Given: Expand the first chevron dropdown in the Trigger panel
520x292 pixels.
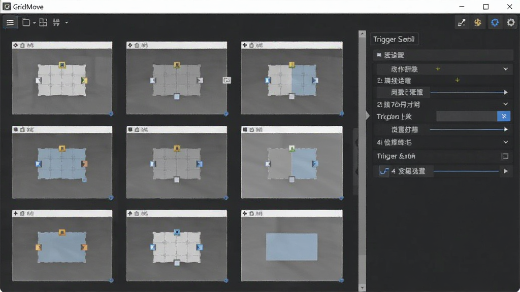Looking at the screenshot, I should (x=505, y=69).
